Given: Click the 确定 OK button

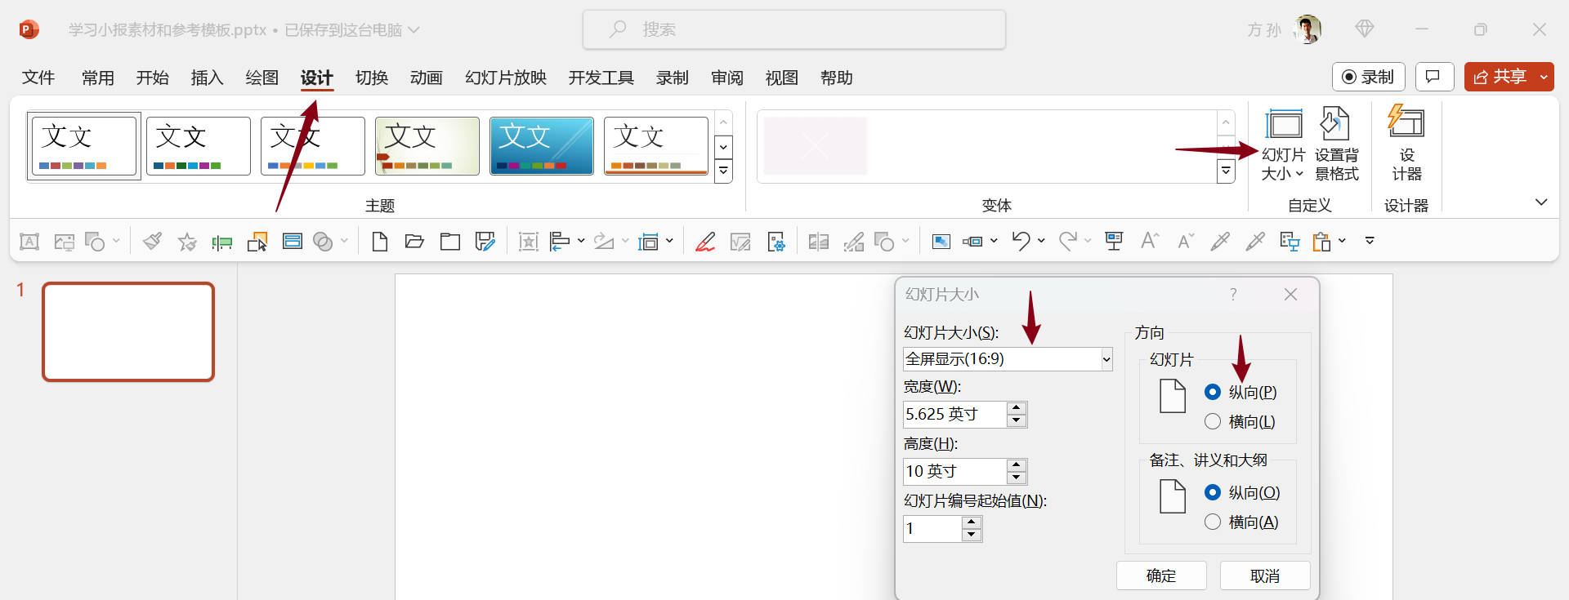Looking at the screenshot, I should 1161,576.
